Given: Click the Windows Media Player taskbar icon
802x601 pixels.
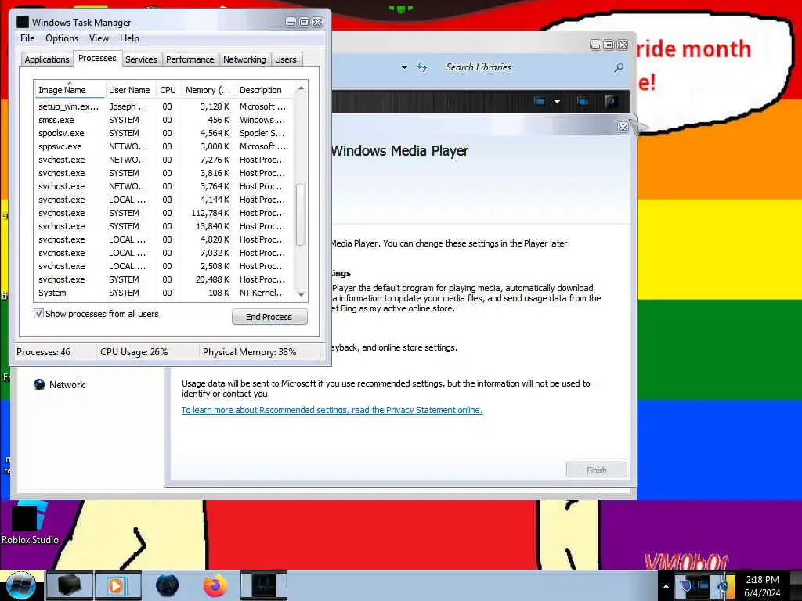Looking at the screenshot, I should coord(117,585).
